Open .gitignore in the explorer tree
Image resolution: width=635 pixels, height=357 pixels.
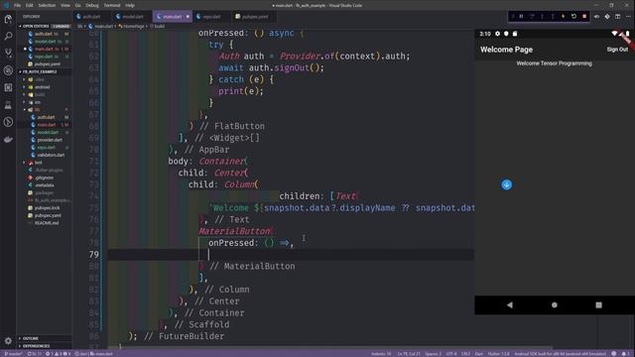tap(45, 178)
